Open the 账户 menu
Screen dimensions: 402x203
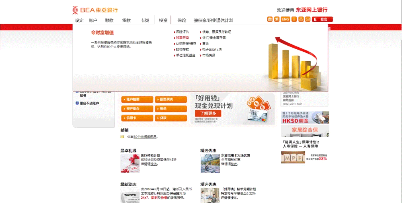pos(93,20)
